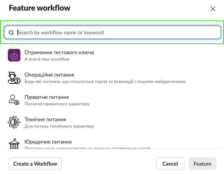
Task: Click the magnifying glass search icon
Action: (x=11, y=33)
